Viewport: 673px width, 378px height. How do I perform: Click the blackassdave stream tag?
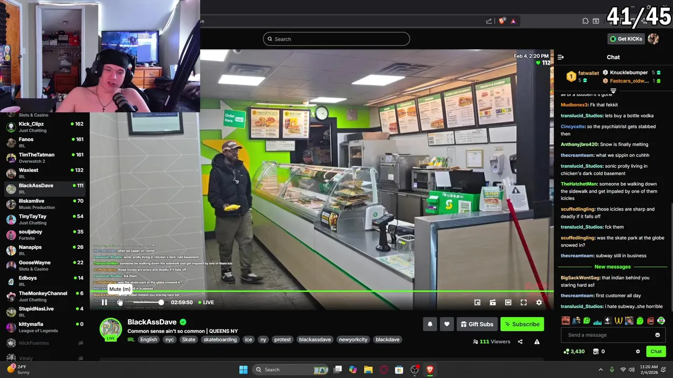315,340
